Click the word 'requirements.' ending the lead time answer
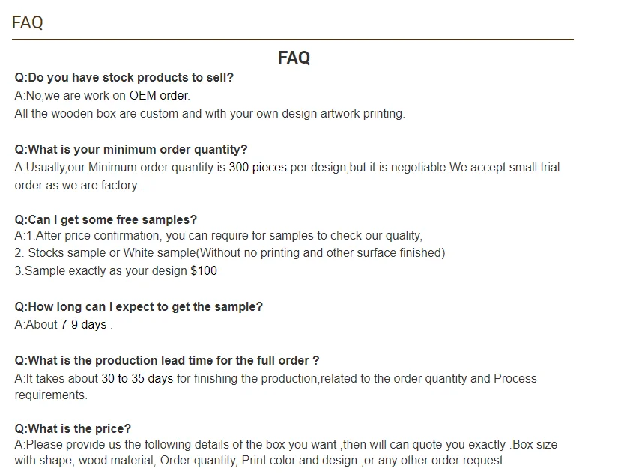Screen dimensions: 618x474 click(x=51, y=395)
